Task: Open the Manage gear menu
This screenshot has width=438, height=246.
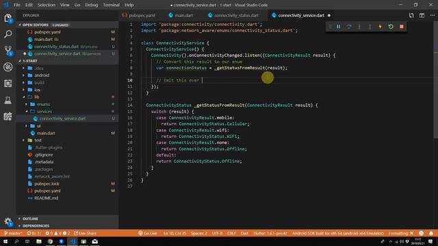Action: [8, 221]
